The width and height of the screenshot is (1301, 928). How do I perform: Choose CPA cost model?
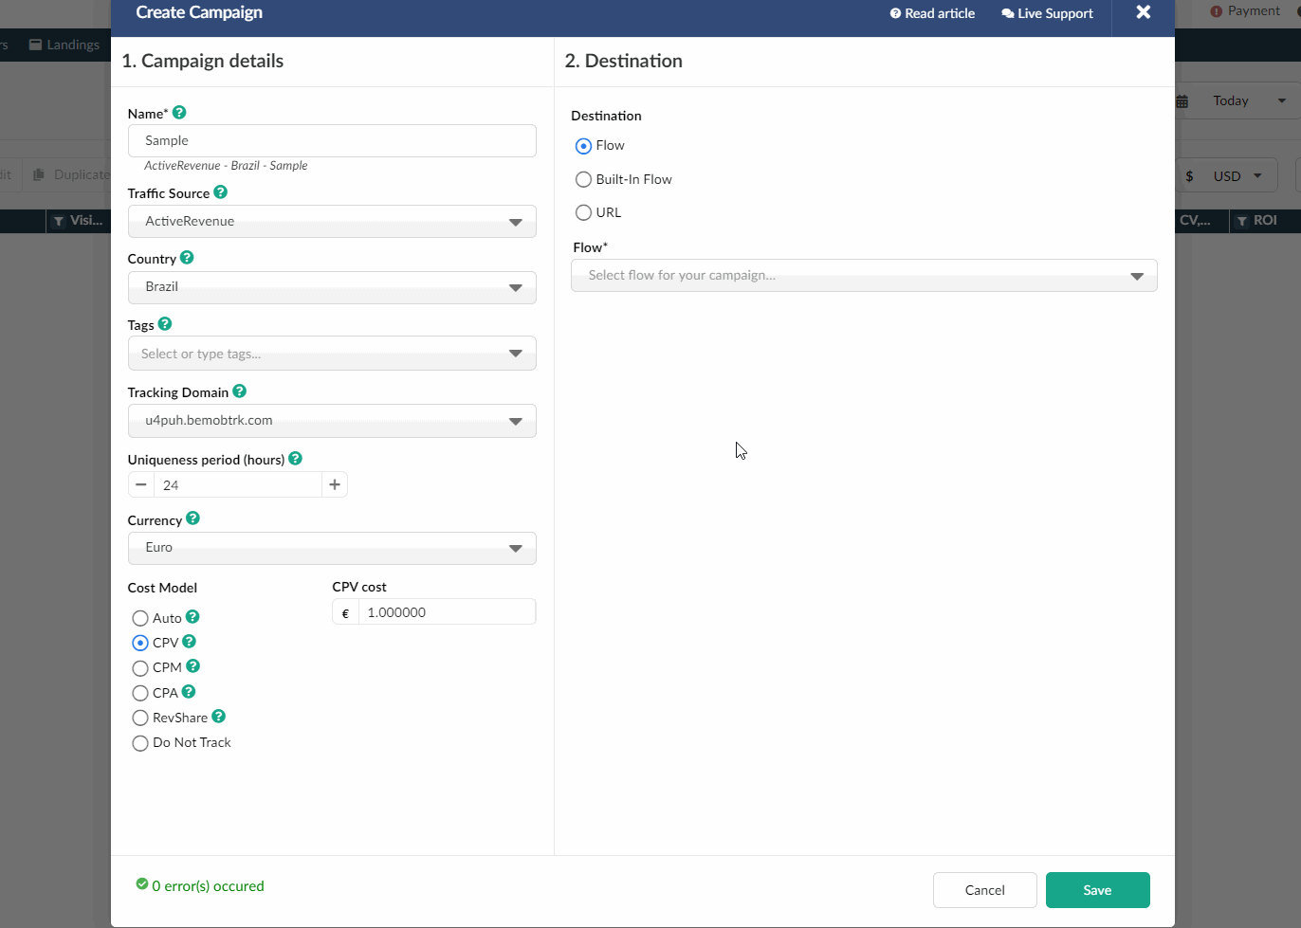click(x=140, y=693)
